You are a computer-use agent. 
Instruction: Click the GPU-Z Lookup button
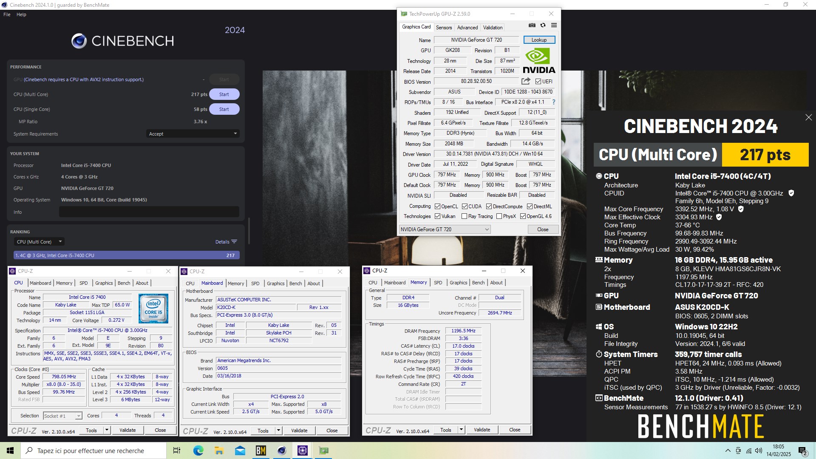[x=539, y=40]
